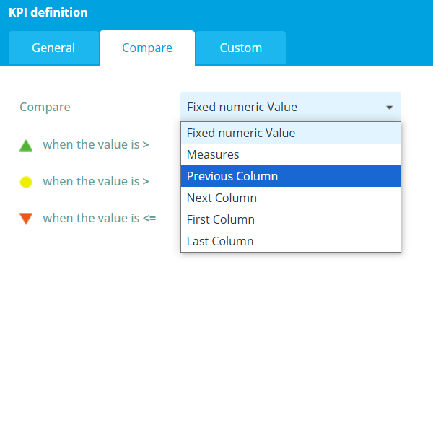433x433 pixels.
Task: Pick the Last Column option
Action: (291, 241)
